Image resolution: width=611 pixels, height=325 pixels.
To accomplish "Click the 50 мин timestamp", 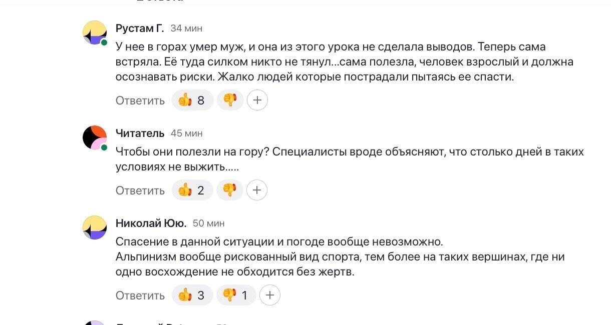I will [208, 223].
